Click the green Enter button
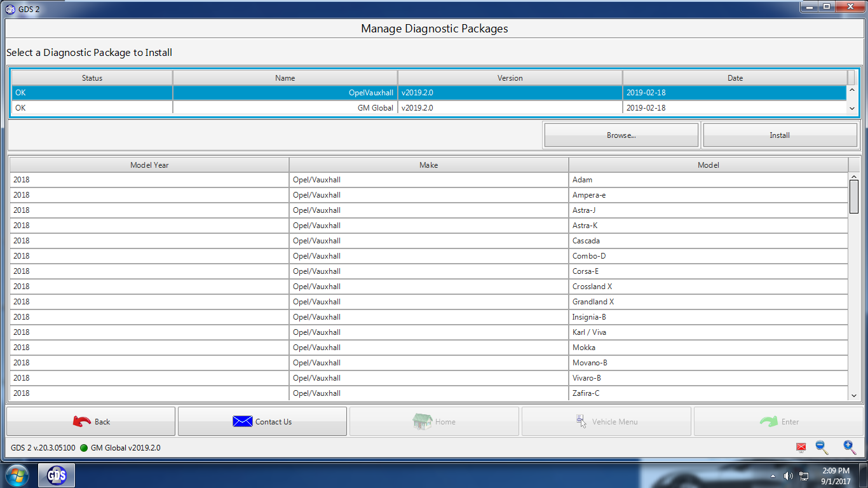Image resolution: width=868 pixels, height=488 pixels. click(778, 421)
